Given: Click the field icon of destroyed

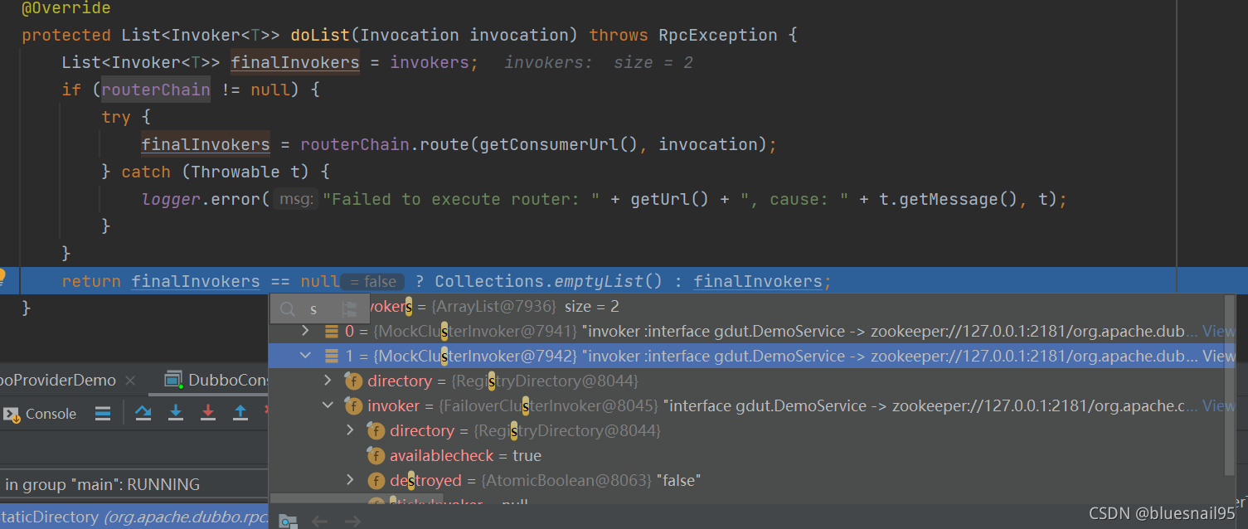Looking at the screenshot, I should coord(376,481).
